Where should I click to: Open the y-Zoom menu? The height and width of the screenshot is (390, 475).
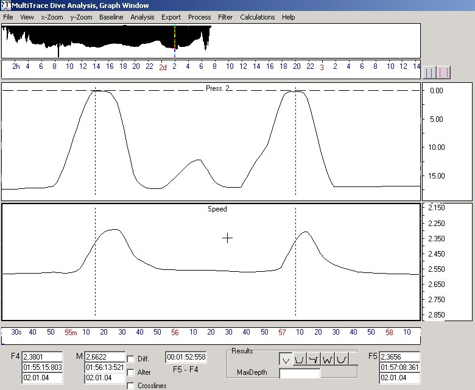click(81, 17)
